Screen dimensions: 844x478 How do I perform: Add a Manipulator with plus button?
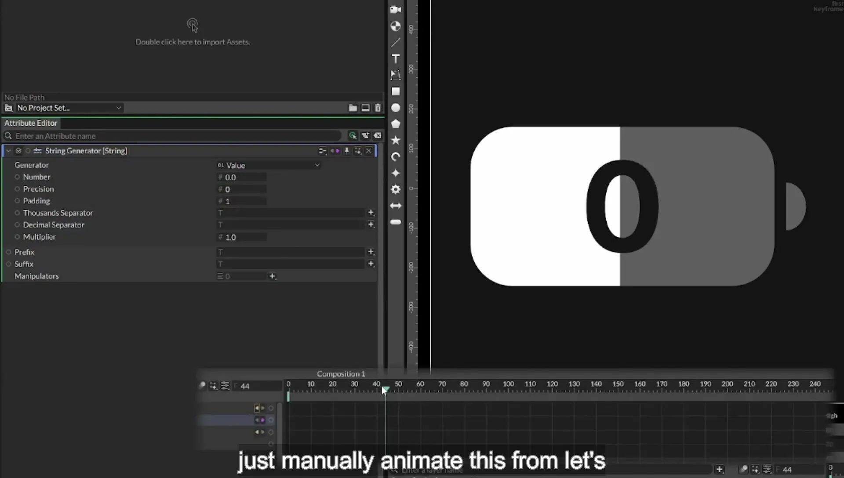[x=273, y=276]
